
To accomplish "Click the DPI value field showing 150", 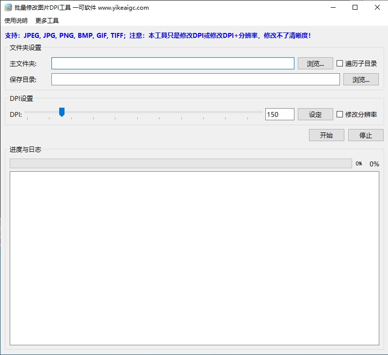I will [280, 114].
